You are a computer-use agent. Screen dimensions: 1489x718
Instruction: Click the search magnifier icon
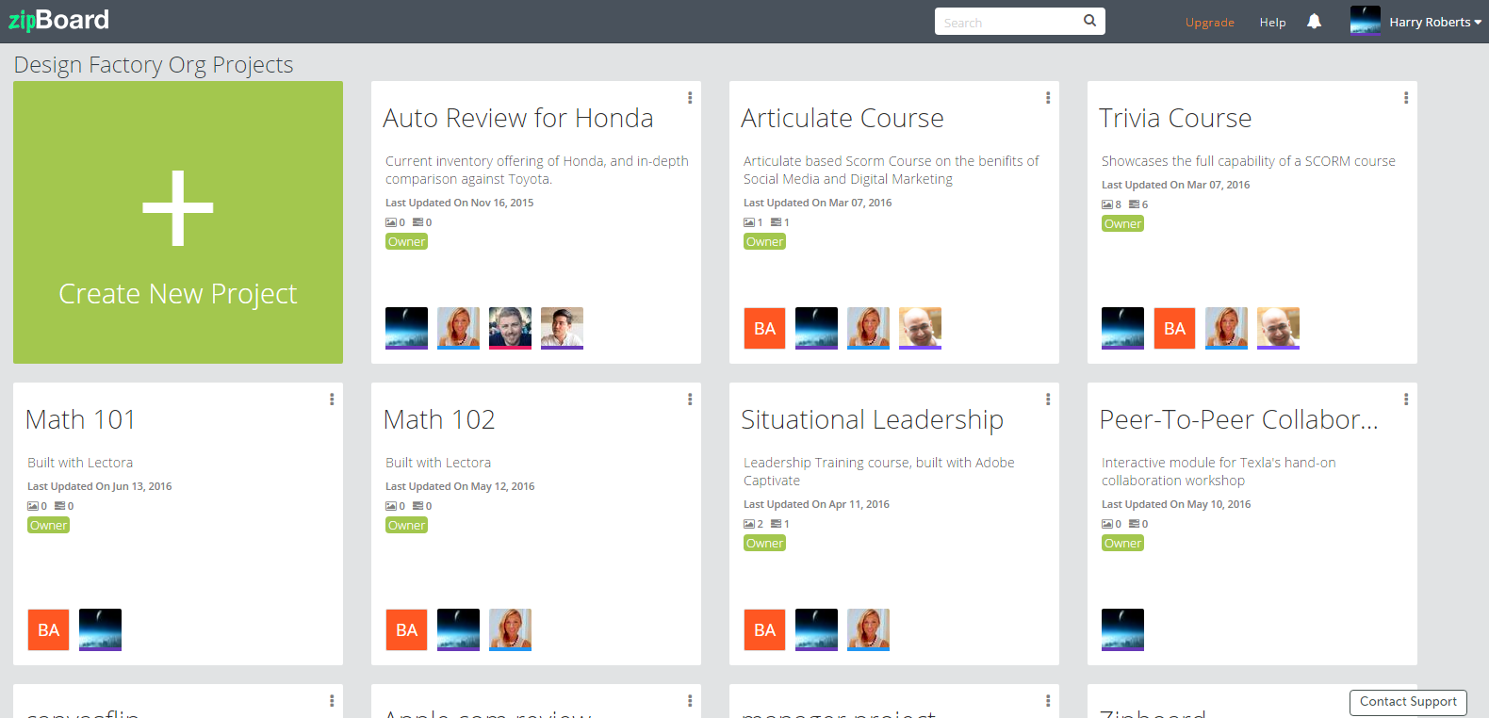pos(1089,20)
